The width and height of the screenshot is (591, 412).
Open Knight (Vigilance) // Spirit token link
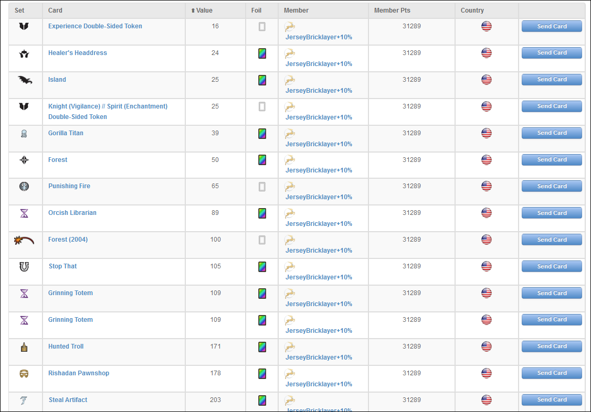click(x=108, y=106)
